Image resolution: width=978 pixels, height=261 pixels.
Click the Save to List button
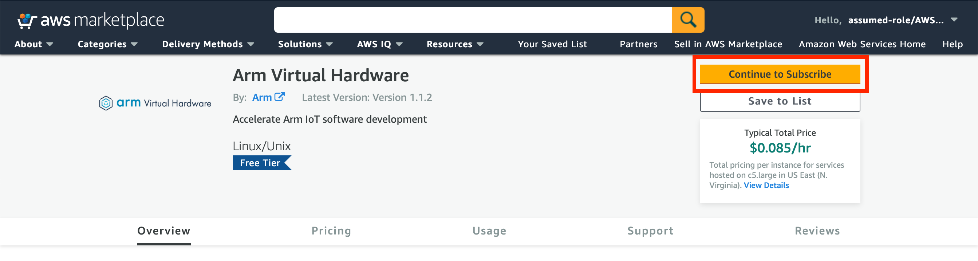(x=780, y=101)
